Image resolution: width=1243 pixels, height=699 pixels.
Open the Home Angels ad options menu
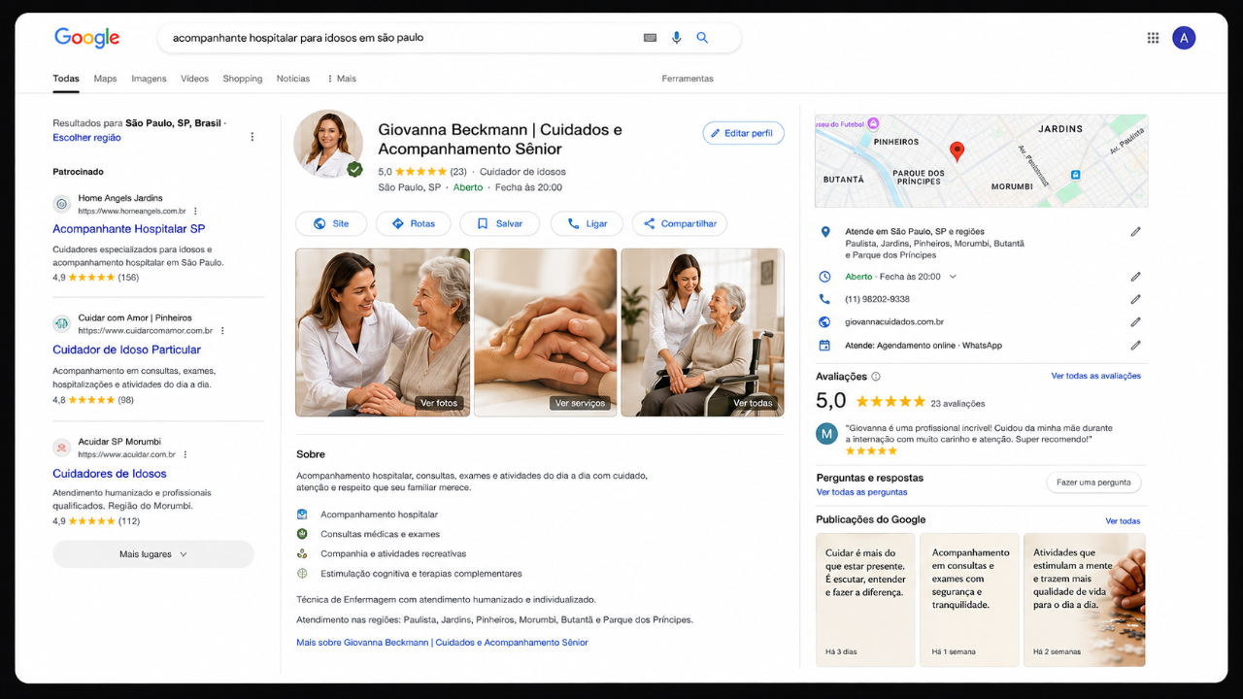(x=195, y=211)
